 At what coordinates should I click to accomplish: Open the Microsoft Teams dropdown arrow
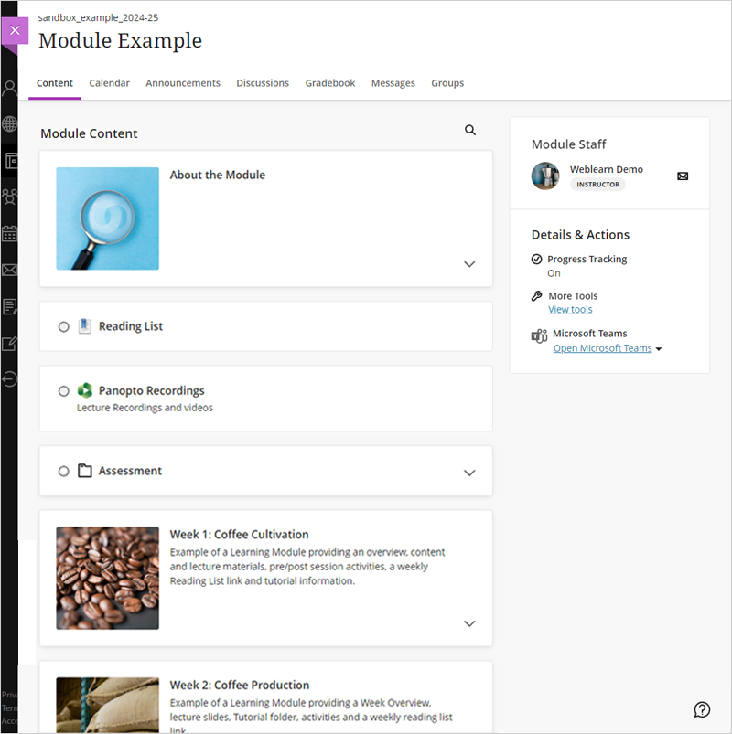(659, 349)
